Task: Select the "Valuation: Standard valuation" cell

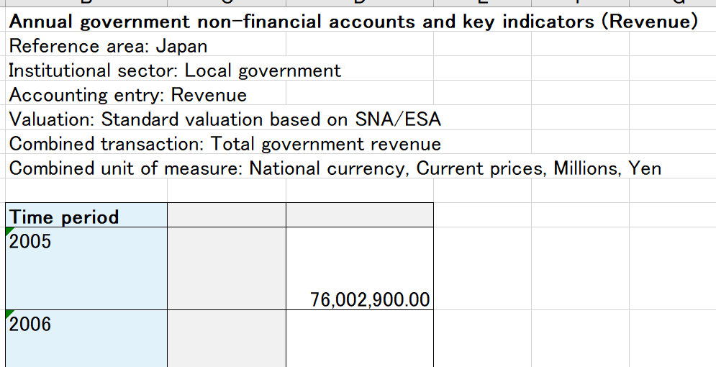Action: click(225, 119)
